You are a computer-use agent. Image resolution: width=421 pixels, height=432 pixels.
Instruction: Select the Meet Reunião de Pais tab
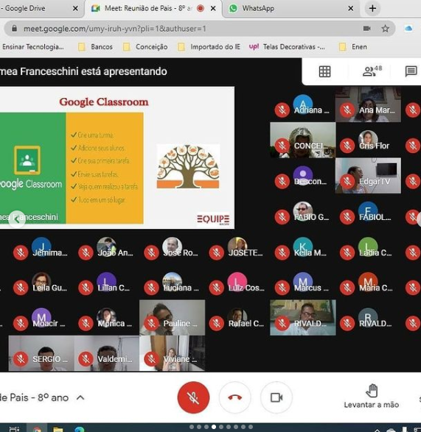pos(153,9)
